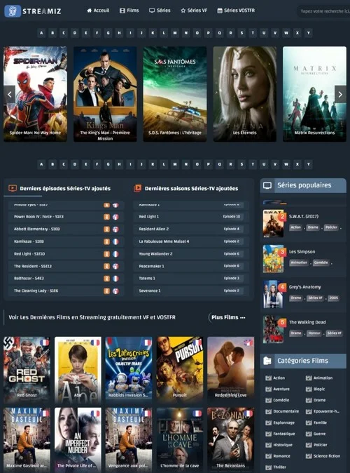Open L'homme de la cave poster
The image size is (350, 473).
pos(180,439)
